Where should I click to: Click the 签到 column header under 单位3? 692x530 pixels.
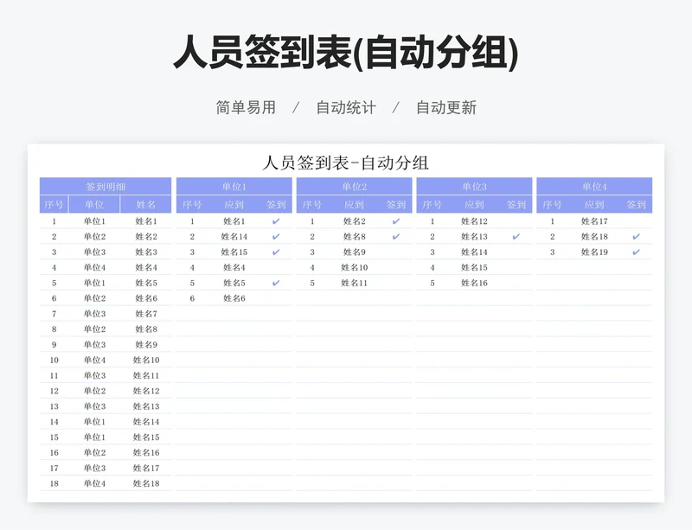[516, 204]
